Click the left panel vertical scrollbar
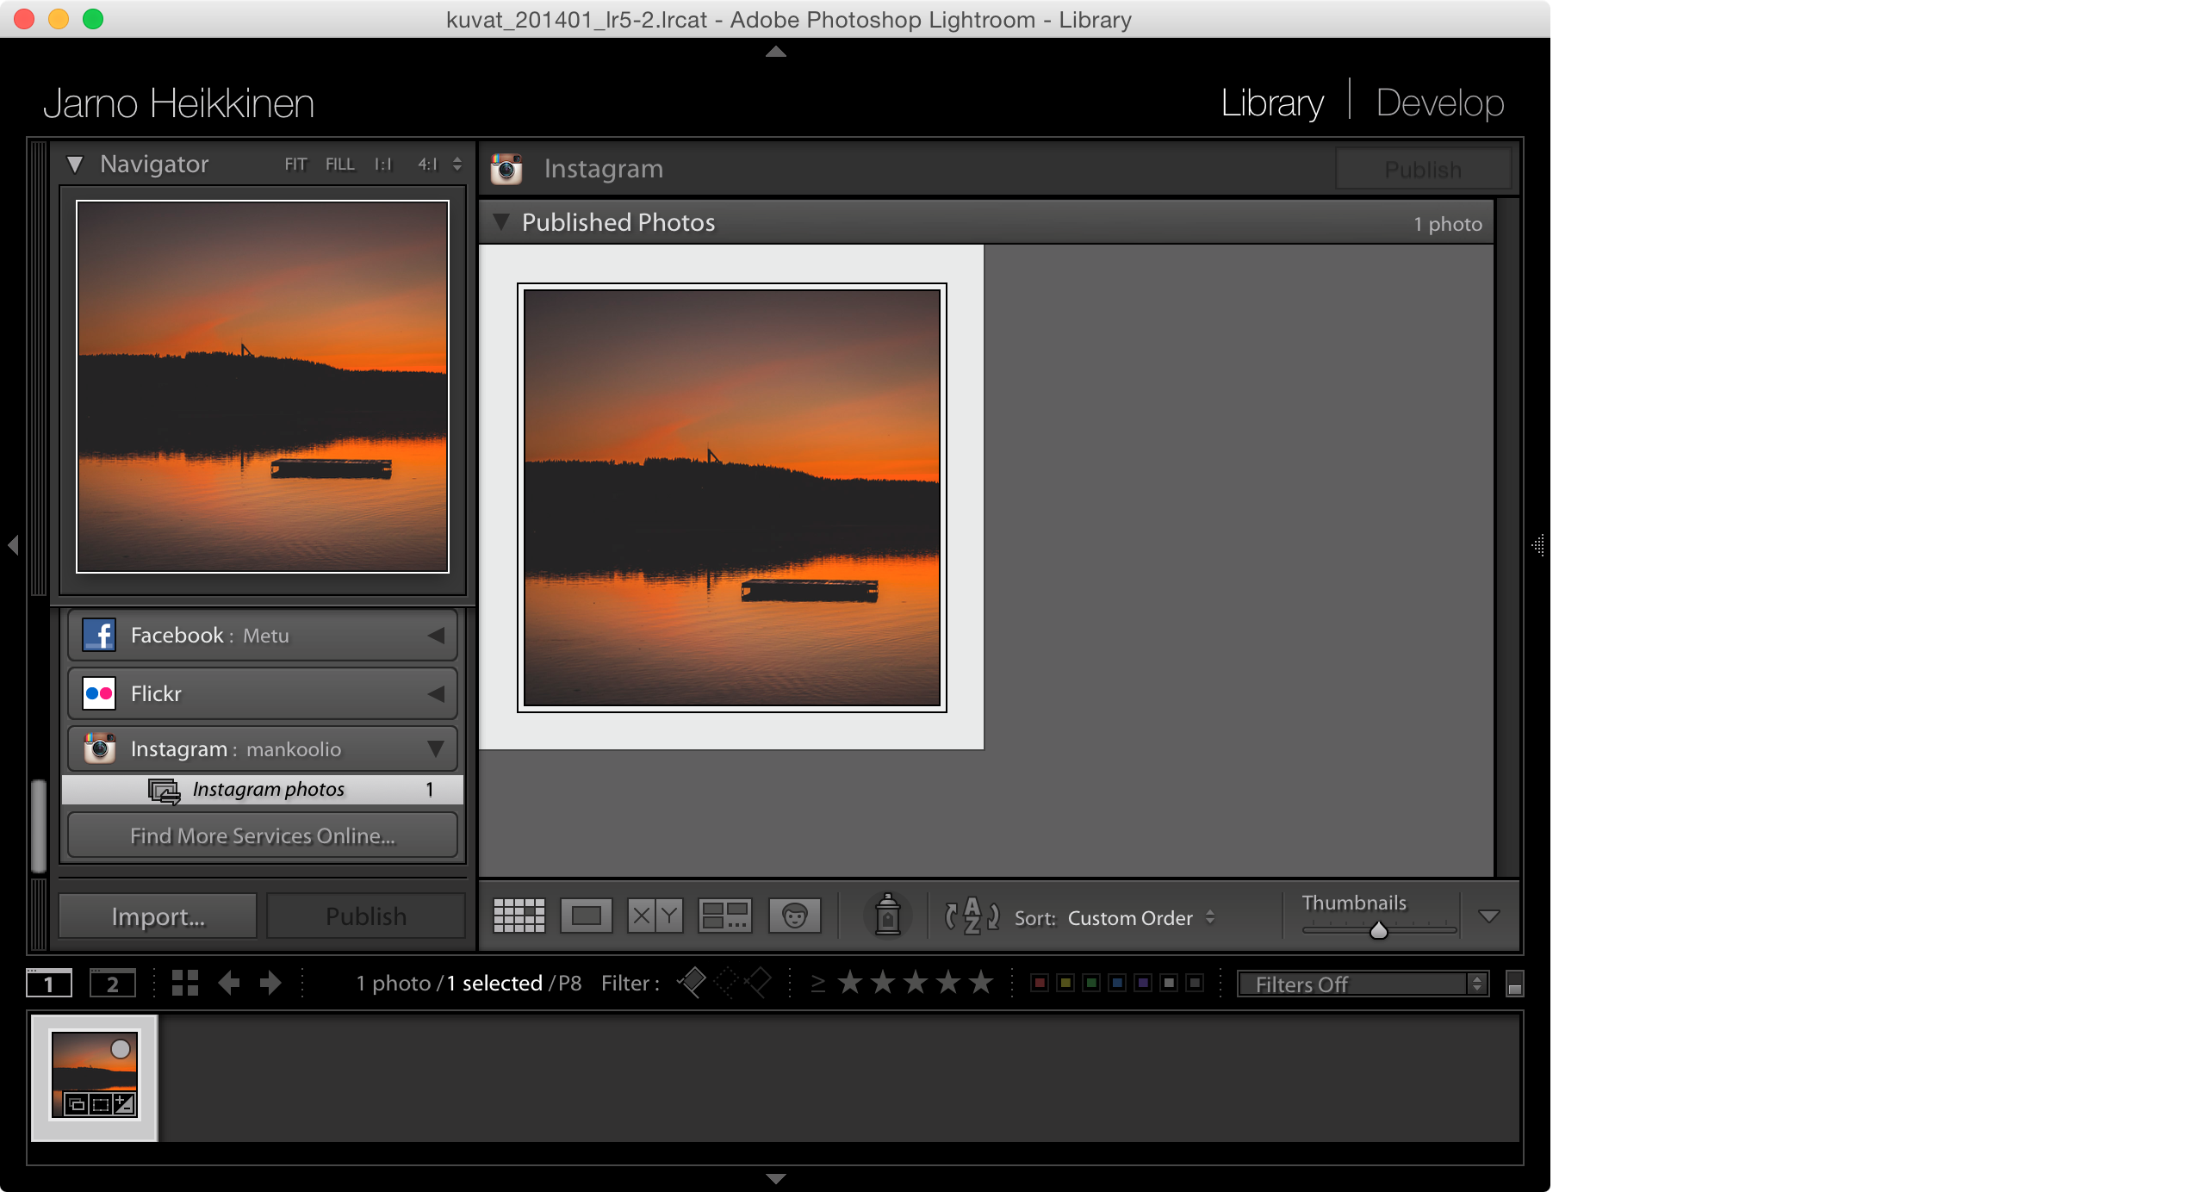This screenshot has height=1192, width=2205. [39, 826]
